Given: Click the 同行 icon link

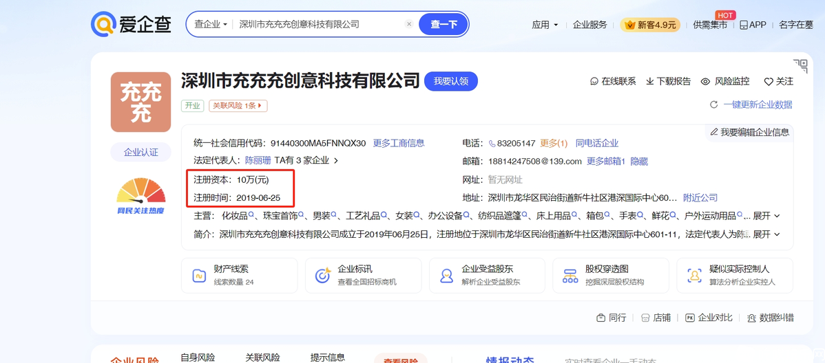Looking at the screenshot, I should pyautogui.click(x=612, y=318).
